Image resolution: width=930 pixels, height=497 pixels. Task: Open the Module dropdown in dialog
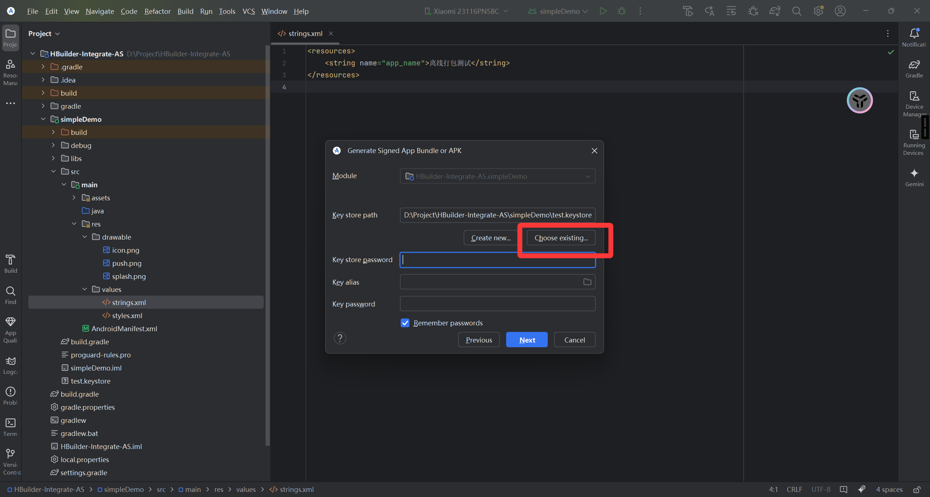point(497,176)
